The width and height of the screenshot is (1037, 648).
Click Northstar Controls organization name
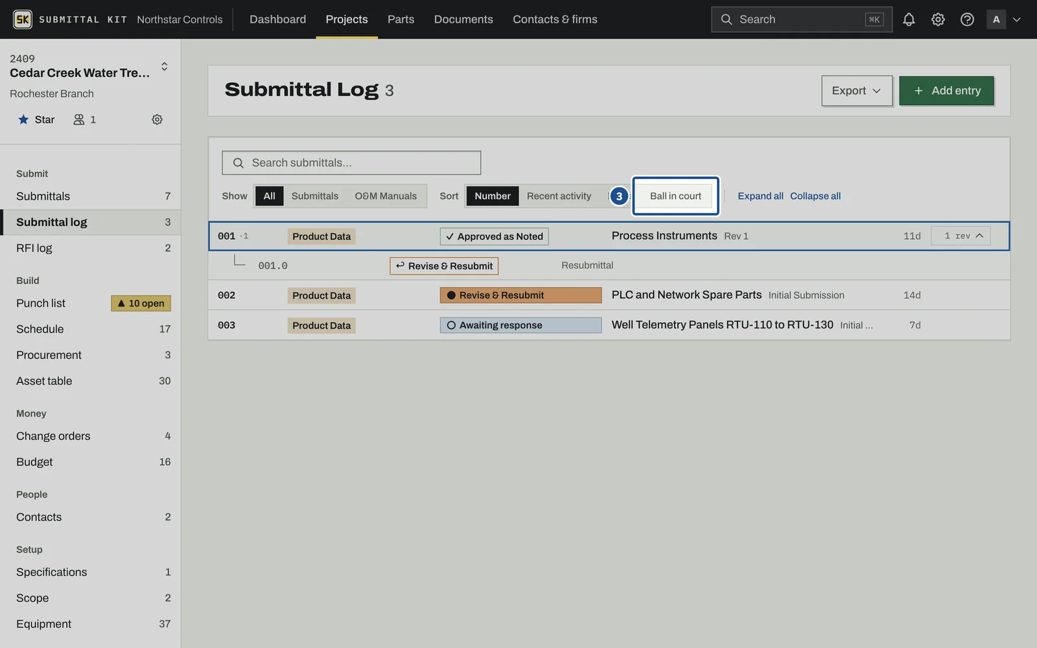click(180, 19)
